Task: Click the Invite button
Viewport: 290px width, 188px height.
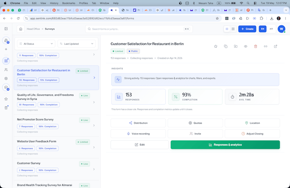Action: (x=195, y=134)
